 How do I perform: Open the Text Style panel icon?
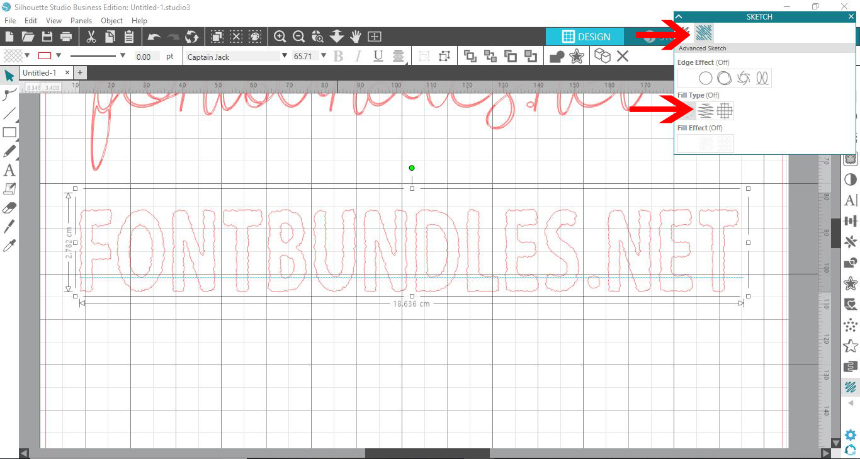851,201
